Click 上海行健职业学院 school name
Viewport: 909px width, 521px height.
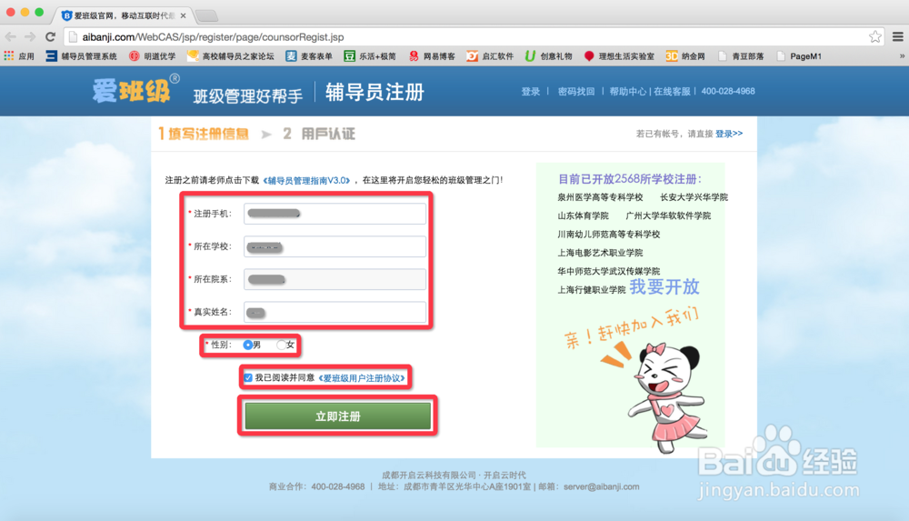tap(592, 289)
